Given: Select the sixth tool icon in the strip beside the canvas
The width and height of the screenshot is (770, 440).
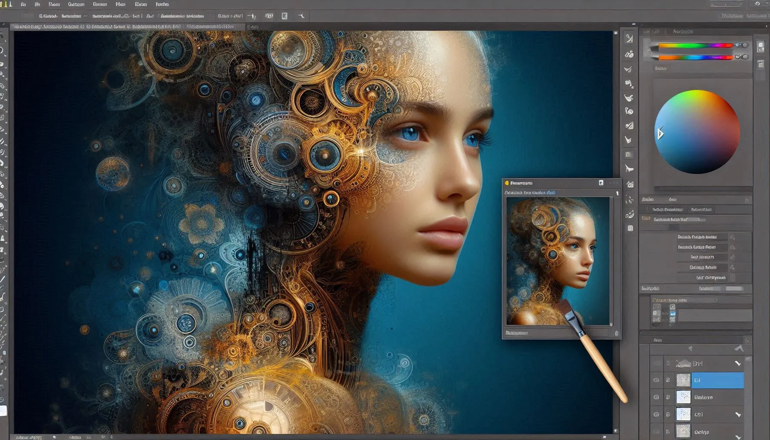Looking at the screenshot, I should (x=629, y=111).
